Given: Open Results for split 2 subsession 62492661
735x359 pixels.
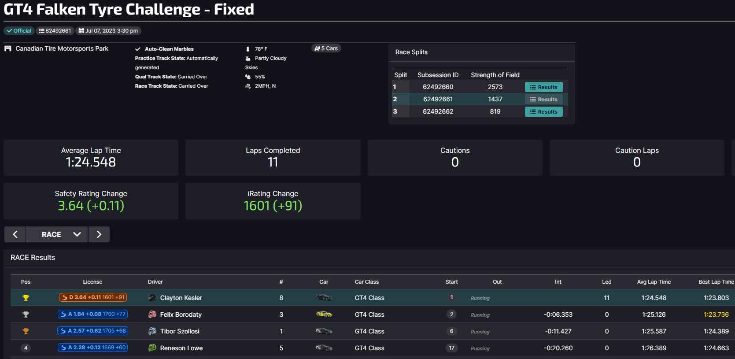Looking at the screenshot, I should coord(544,100).
